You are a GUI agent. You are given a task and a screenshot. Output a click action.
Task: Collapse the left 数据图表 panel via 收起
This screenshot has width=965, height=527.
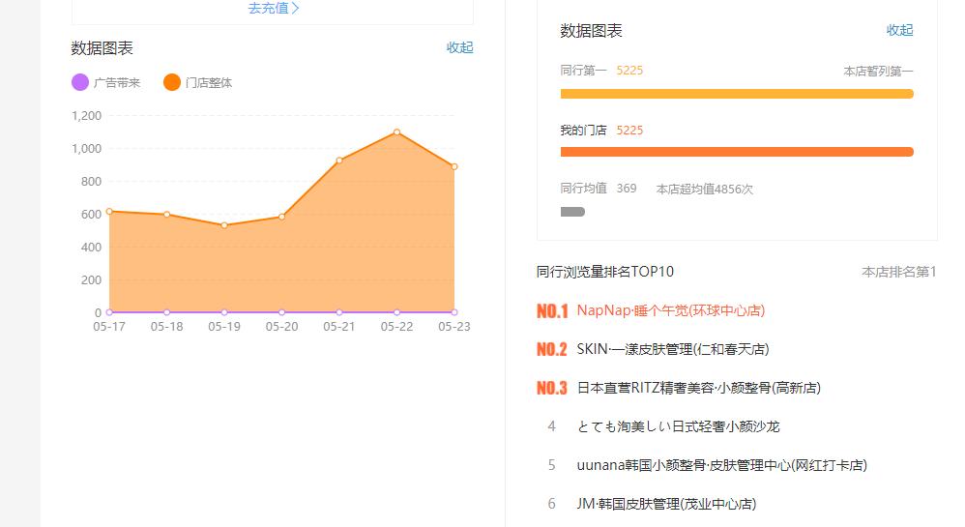coord(459,47)
